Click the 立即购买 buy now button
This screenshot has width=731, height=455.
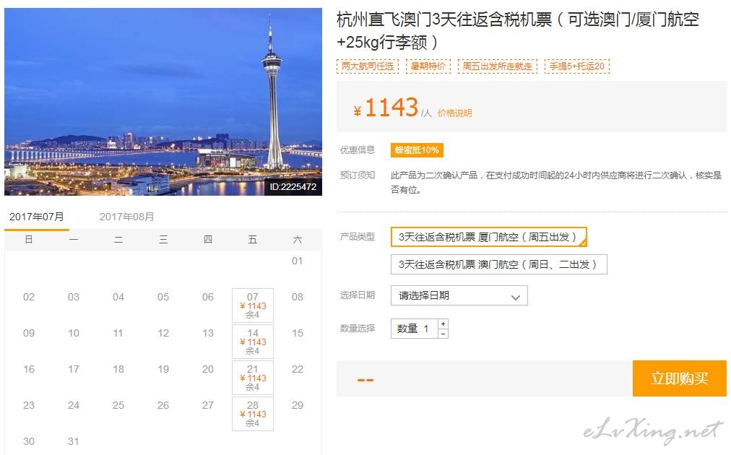coord(679,378)
